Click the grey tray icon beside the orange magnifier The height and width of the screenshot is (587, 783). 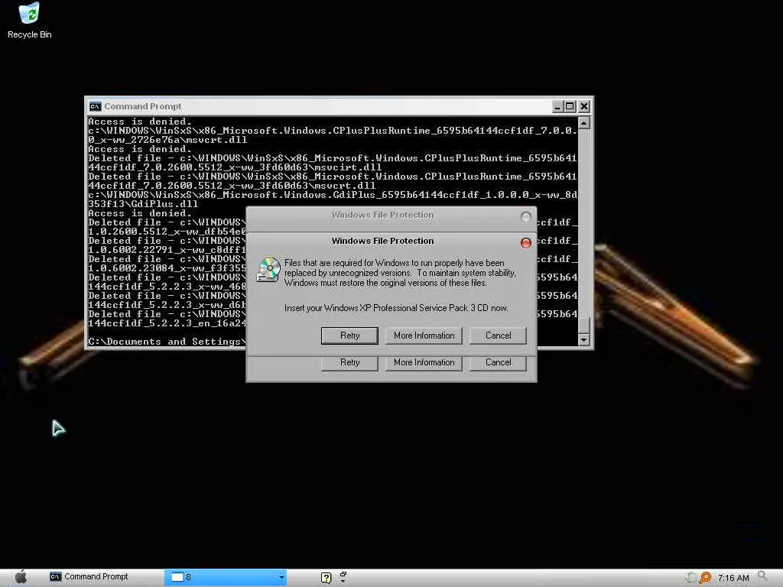[x=691, y=578]
